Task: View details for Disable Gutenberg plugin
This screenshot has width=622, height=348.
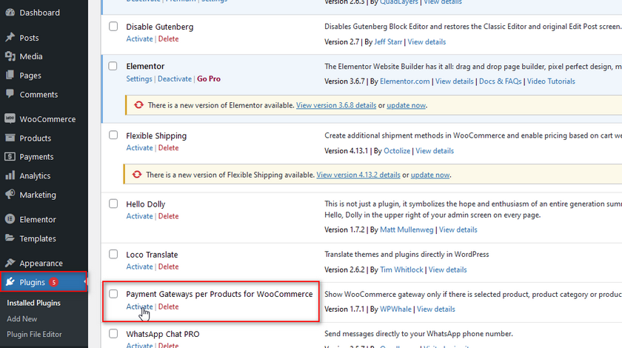Action: [x=427, y=42]
